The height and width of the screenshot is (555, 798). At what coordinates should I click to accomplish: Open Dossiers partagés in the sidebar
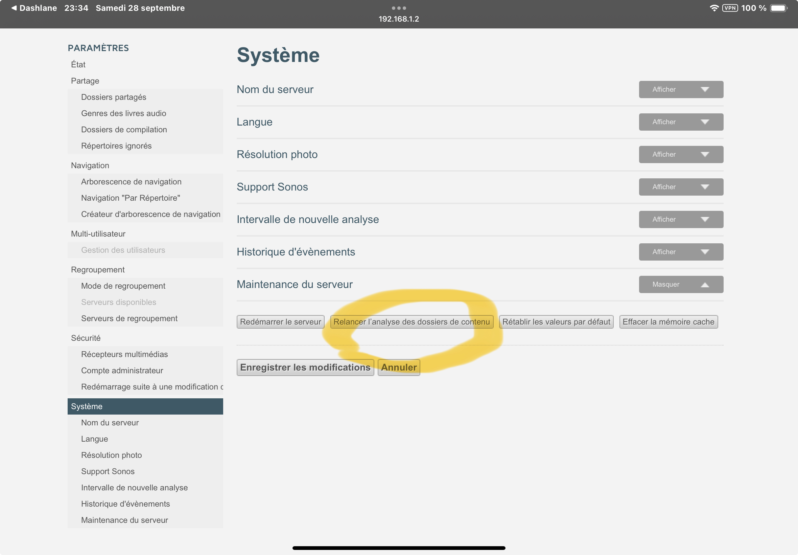pos(114,97)
